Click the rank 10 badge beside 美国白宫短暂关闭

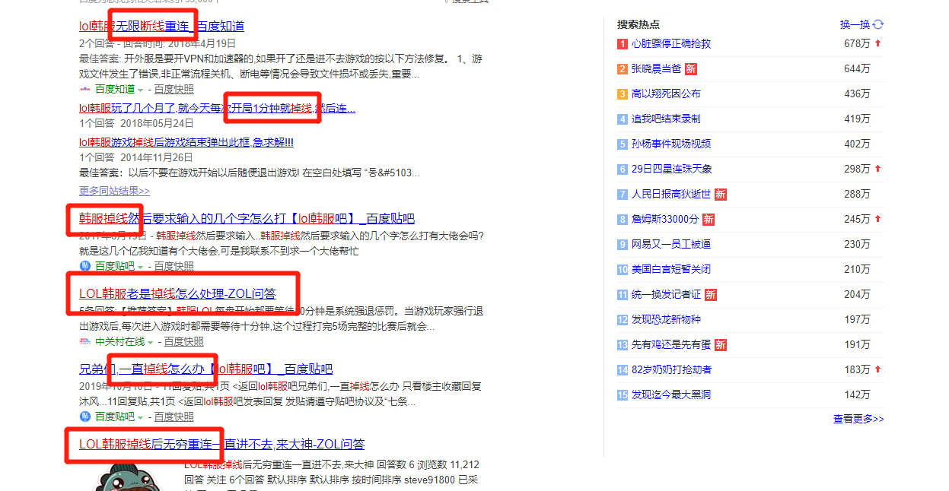[623, 270]
